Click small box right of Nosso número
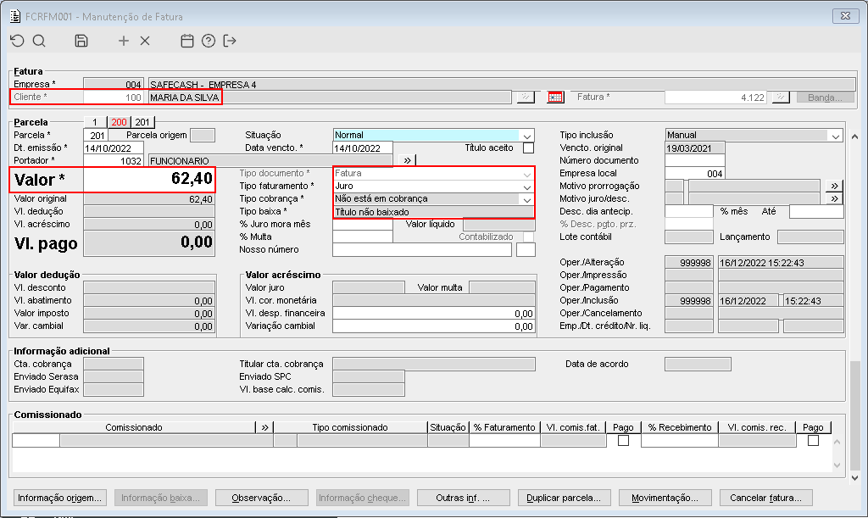The image size is (868, 518). click(526, 249)
